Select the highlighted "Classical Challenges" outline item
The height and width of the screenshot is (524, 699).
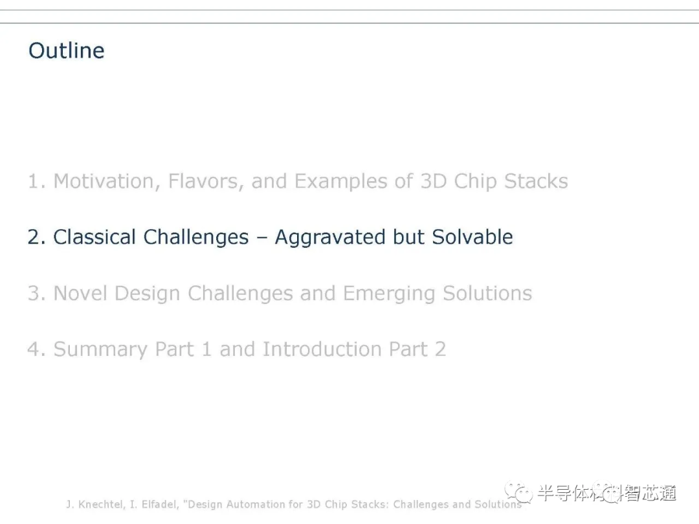(x=270, y=237)
